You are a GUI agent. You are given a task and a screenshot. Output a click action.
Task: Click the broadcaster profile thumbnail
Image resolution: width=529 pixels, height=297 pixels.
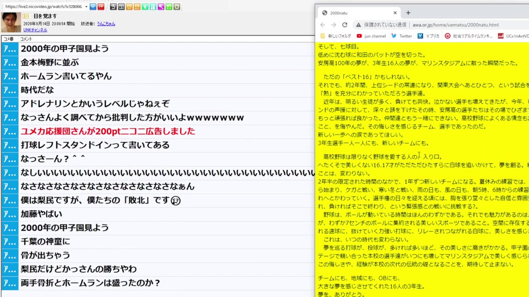point(11,22)
